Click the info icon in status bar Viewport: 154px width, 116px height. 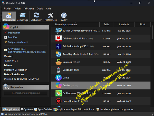pos(2,114)
